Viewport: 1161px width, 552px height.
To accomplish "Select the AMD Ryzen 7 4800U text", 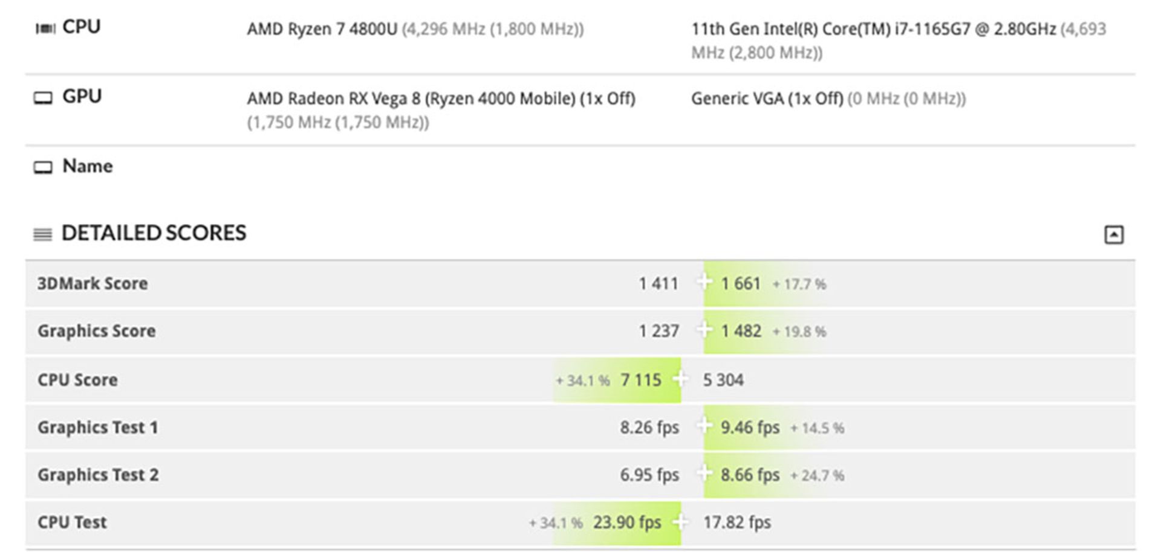I will [322, 29].
